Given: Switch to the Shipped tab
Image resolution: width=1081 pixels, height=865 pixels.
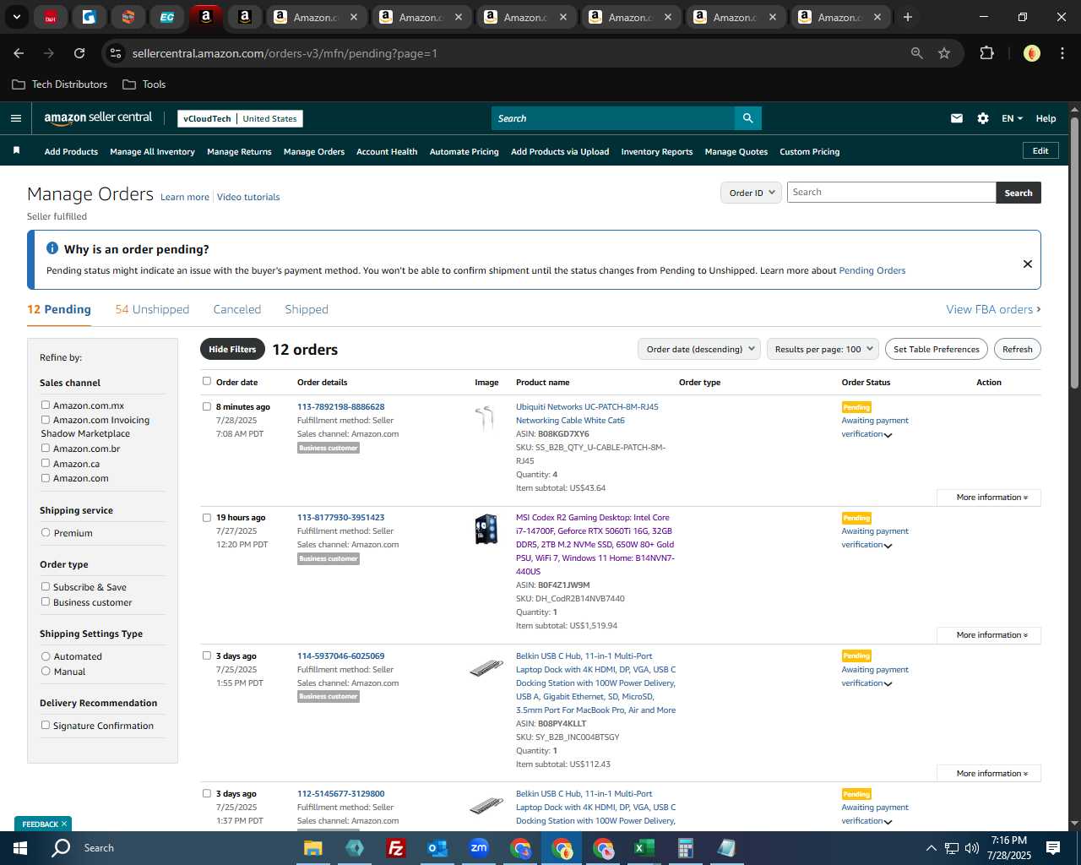Looking at the screenshot, I should (307, 309).
